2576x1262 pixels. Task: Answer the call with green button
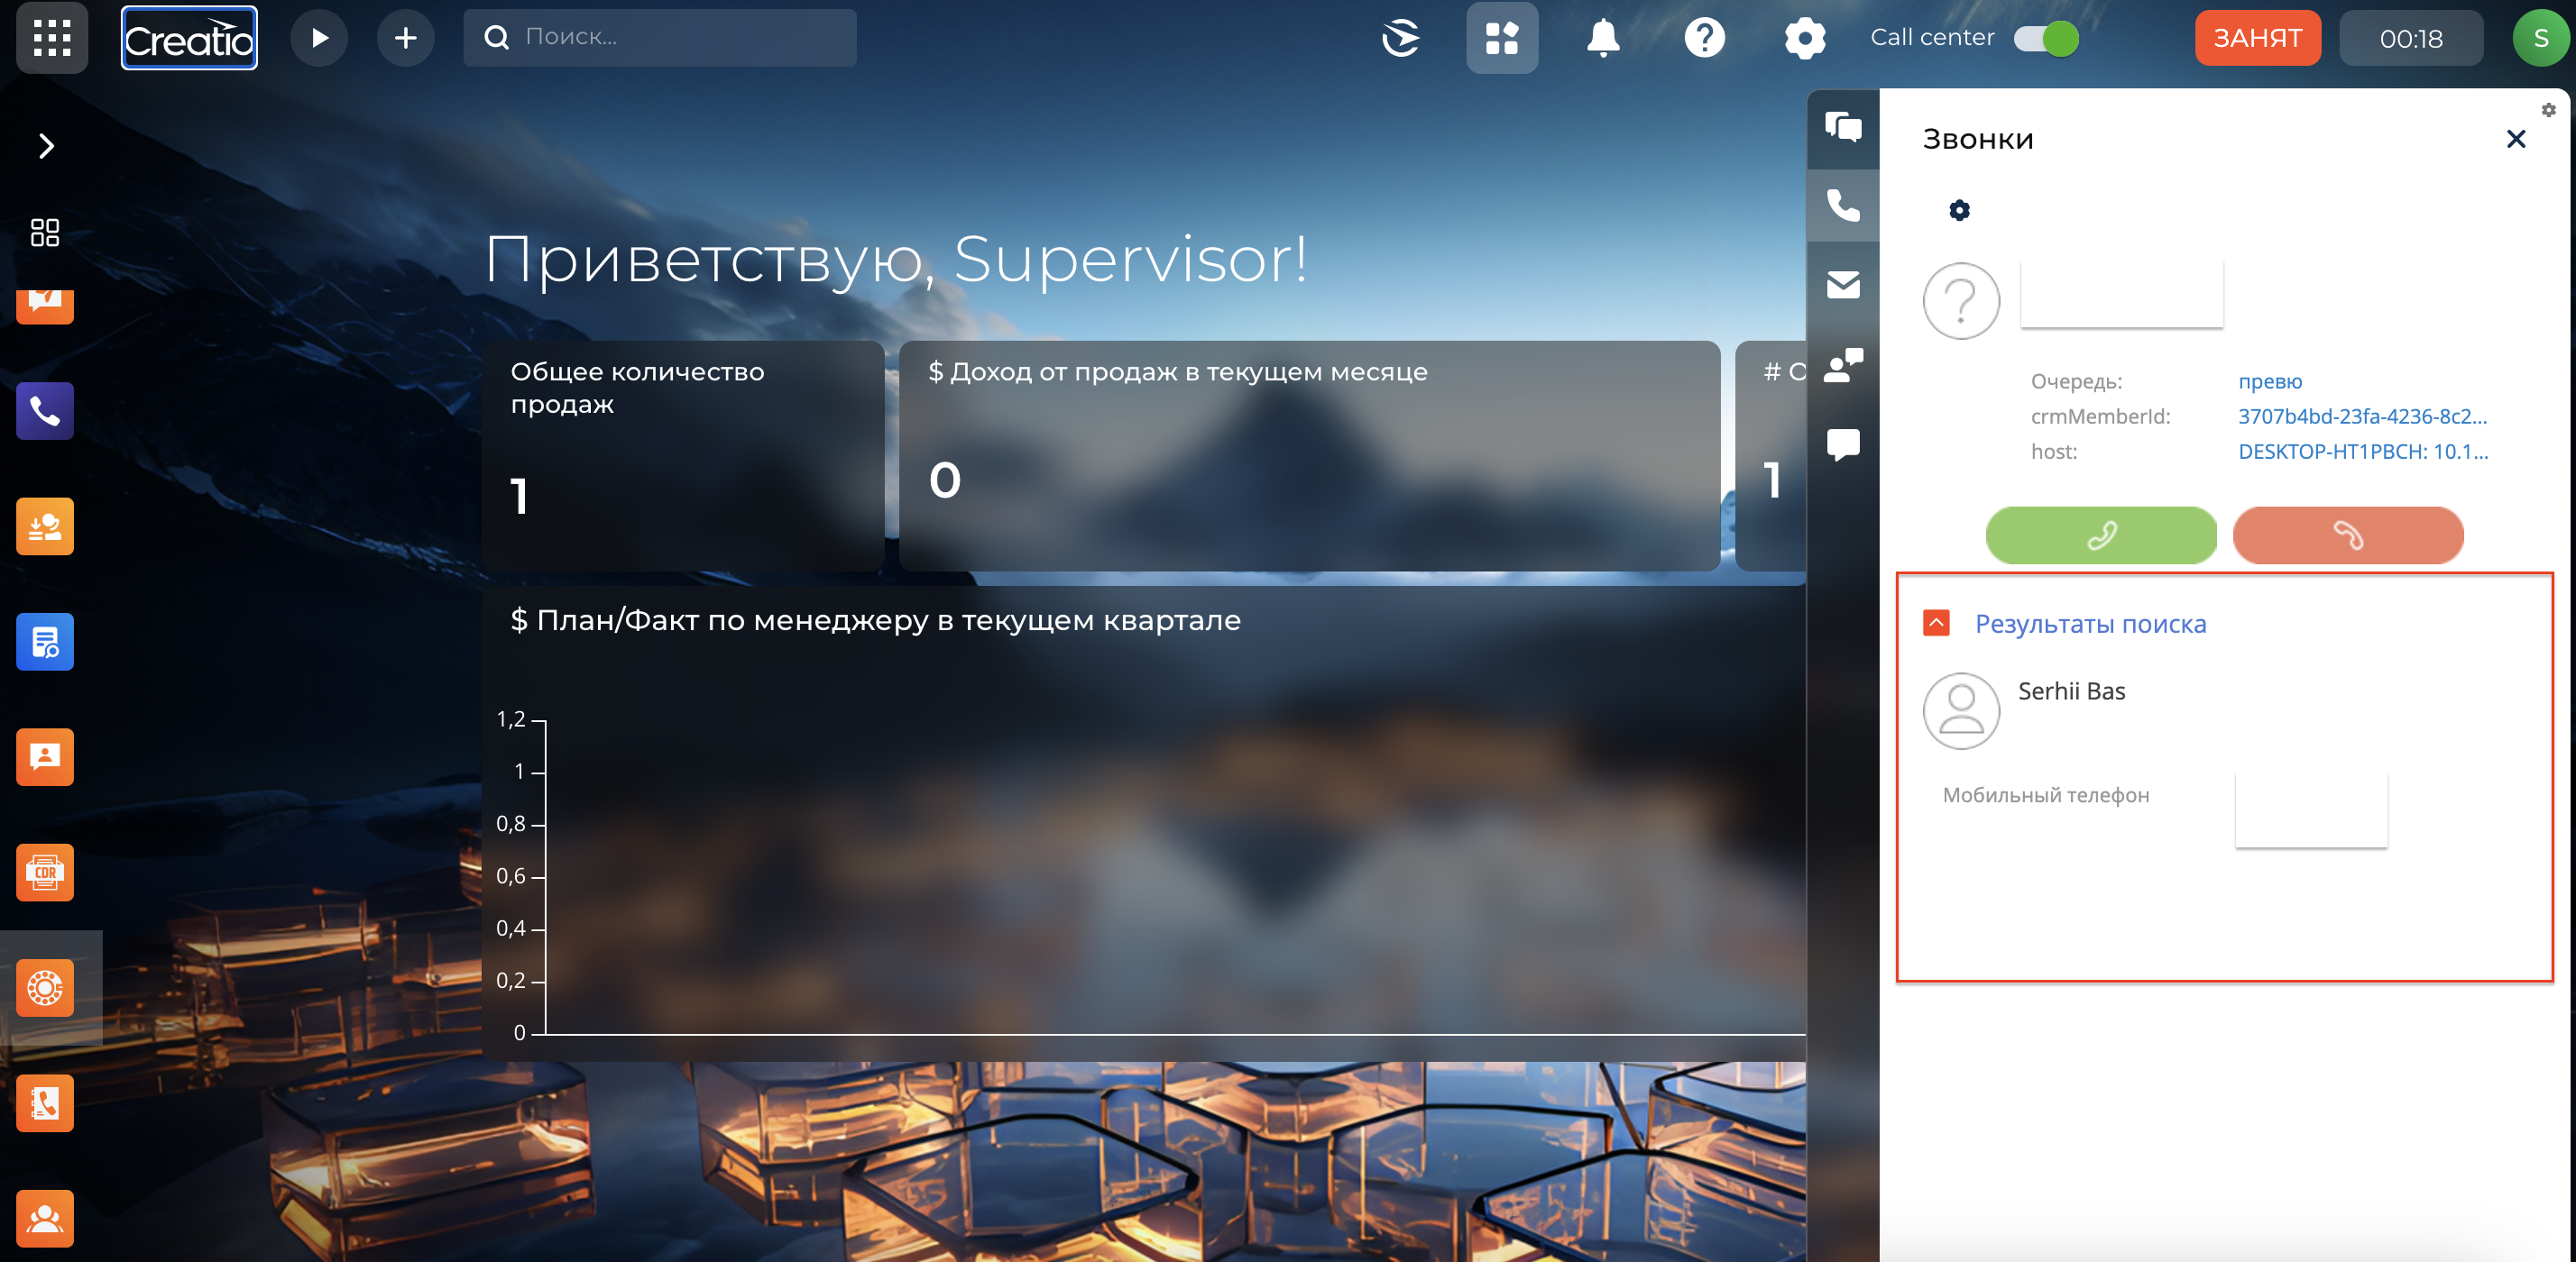pyautogui.click(x=2100, y=535)
